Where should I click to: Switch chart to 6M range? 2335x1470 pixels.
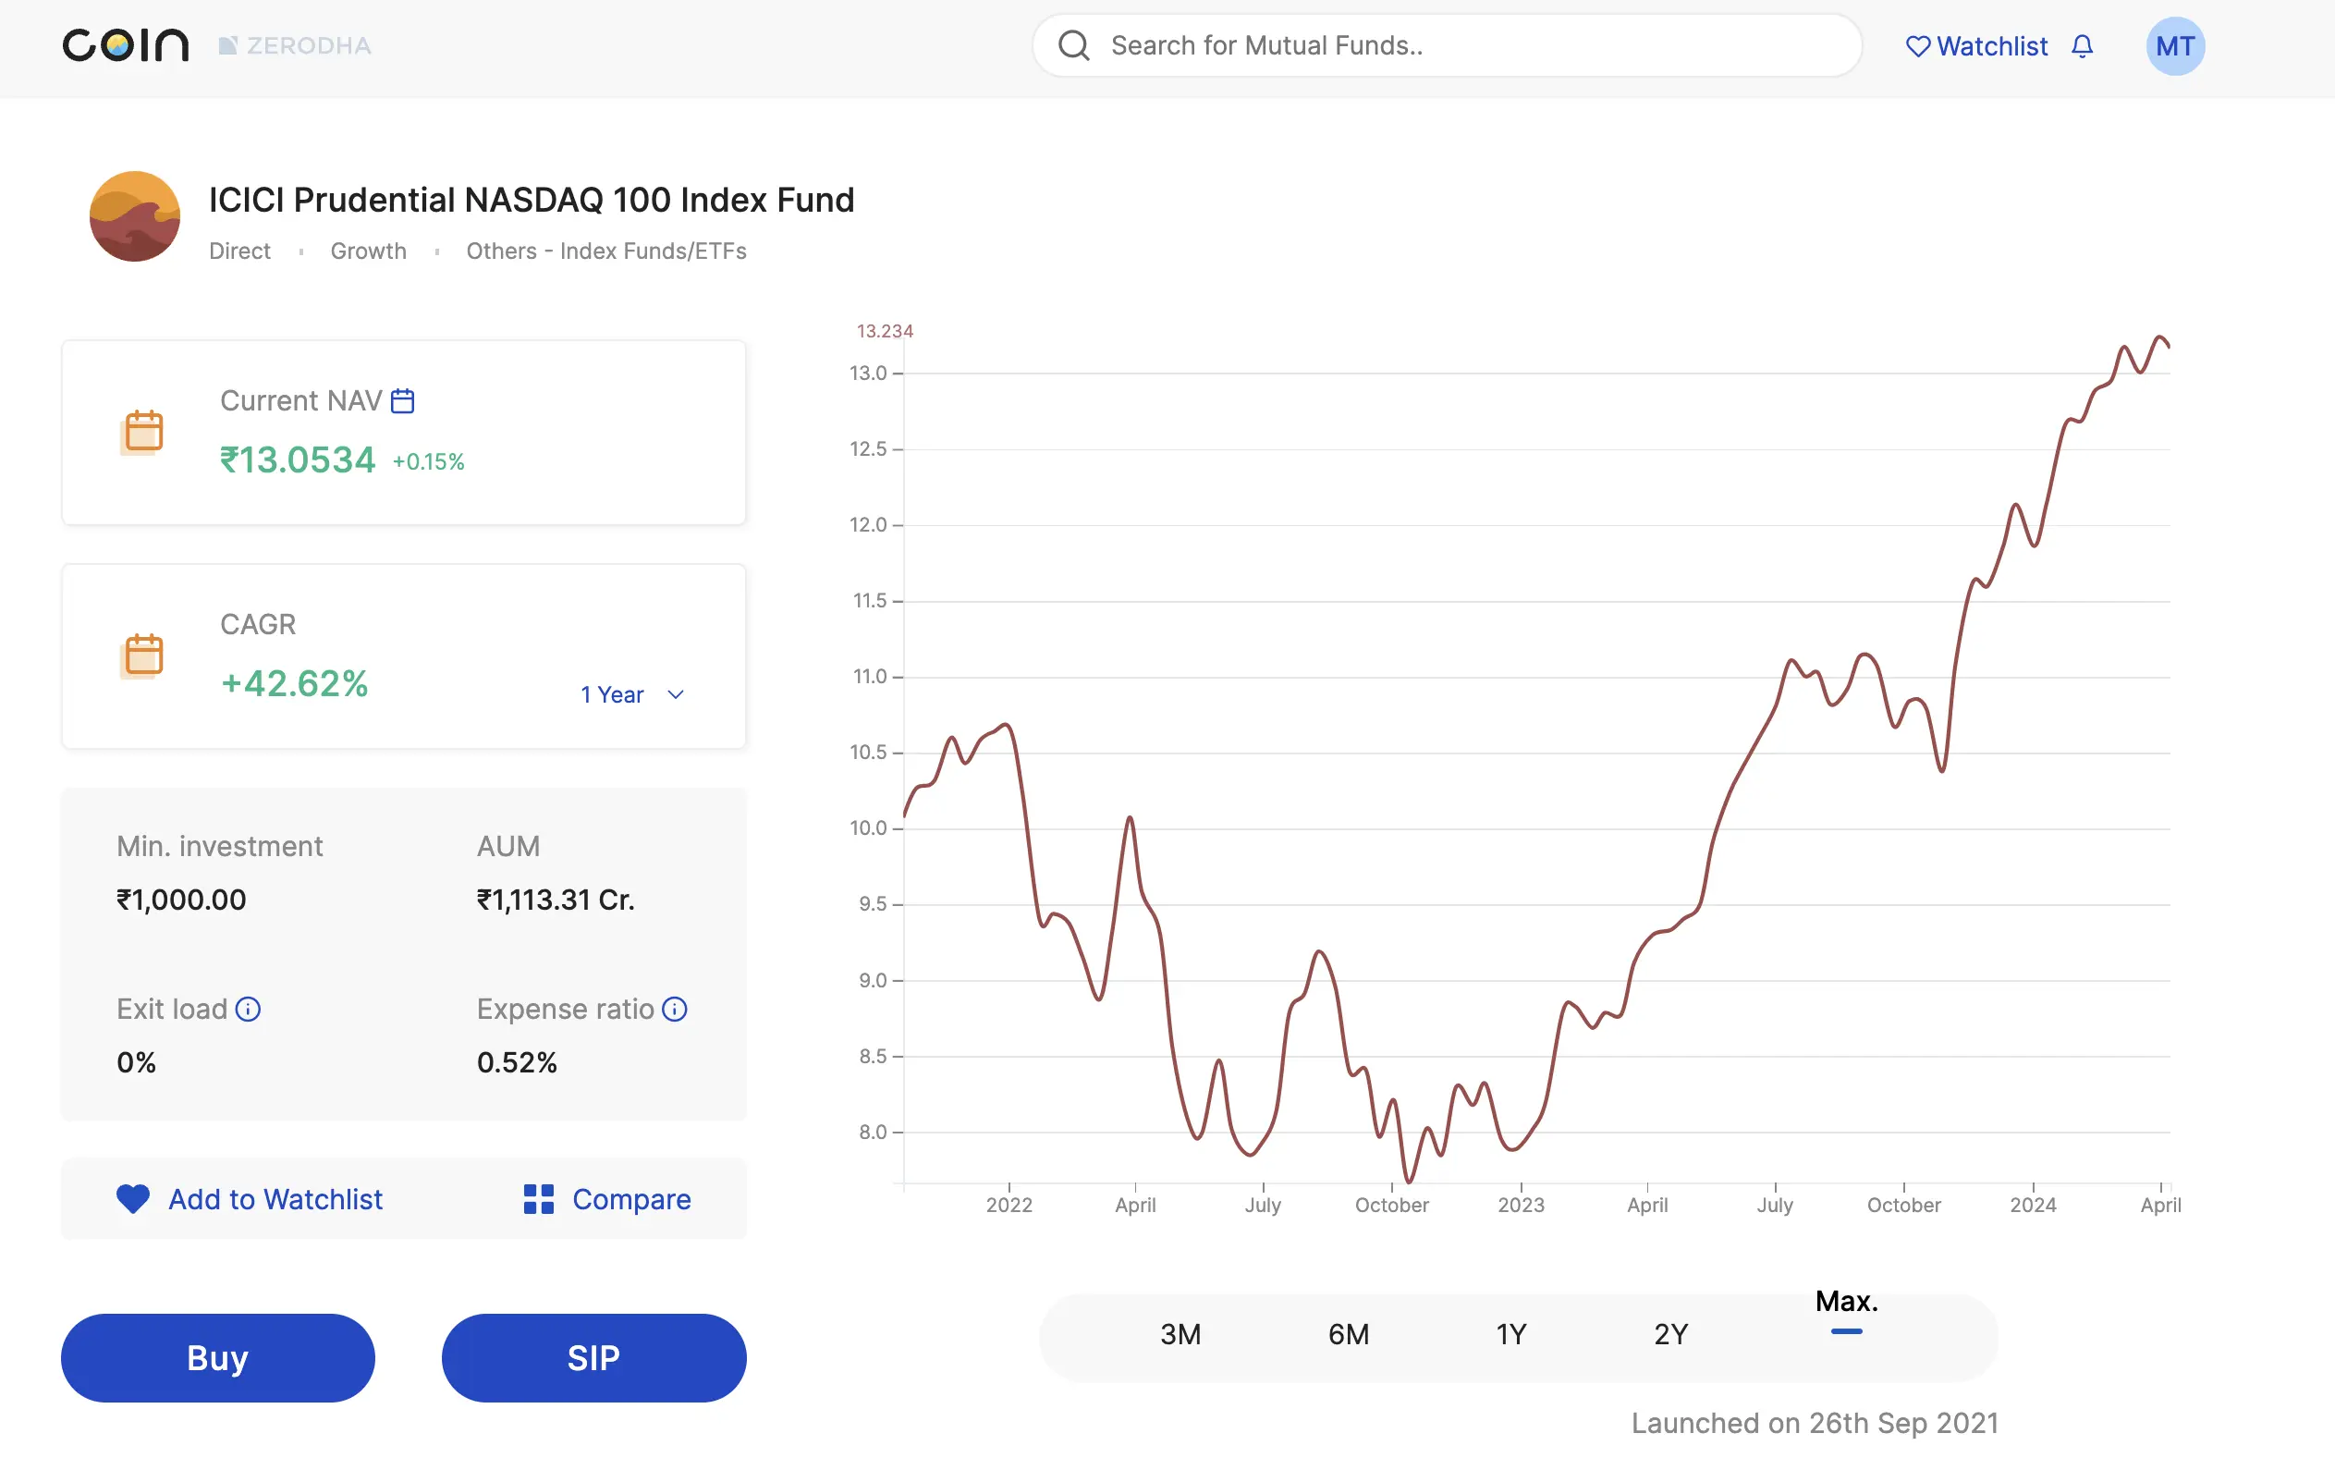click(x=1348, y=1334)
